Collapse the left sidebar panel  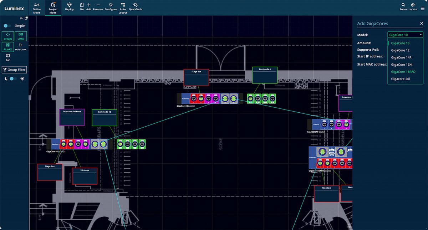[x=21, y=18]
